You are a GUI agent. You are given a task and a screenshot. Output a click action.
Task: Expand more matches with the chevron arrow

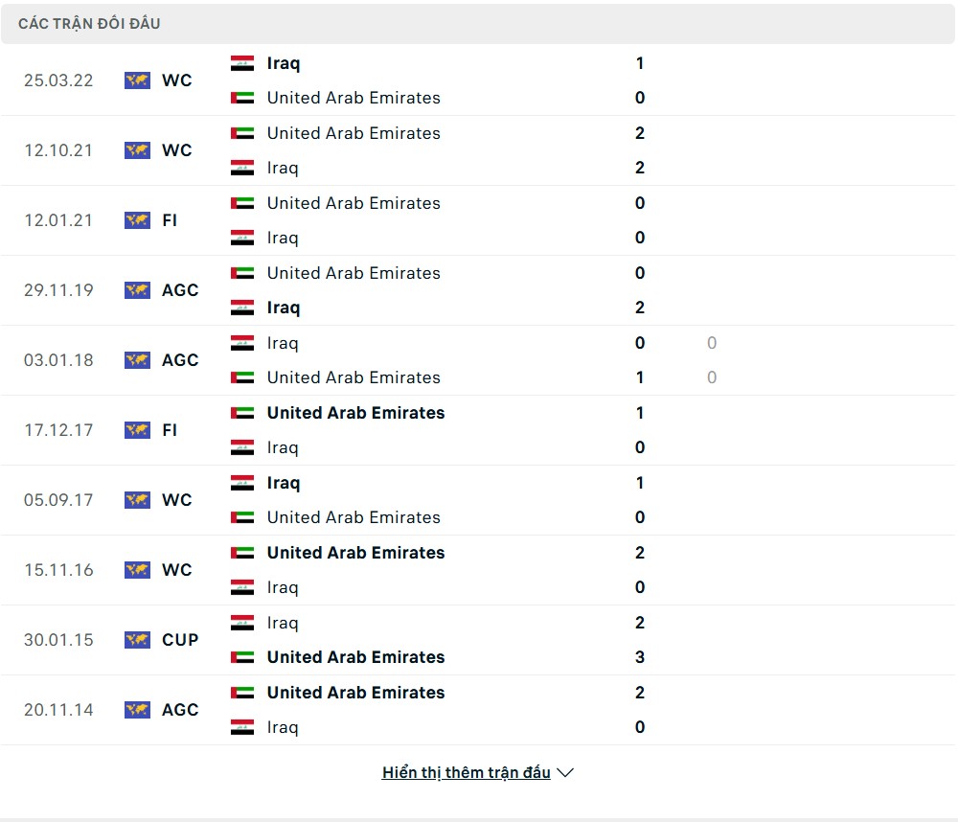click(x=565, y=772)
